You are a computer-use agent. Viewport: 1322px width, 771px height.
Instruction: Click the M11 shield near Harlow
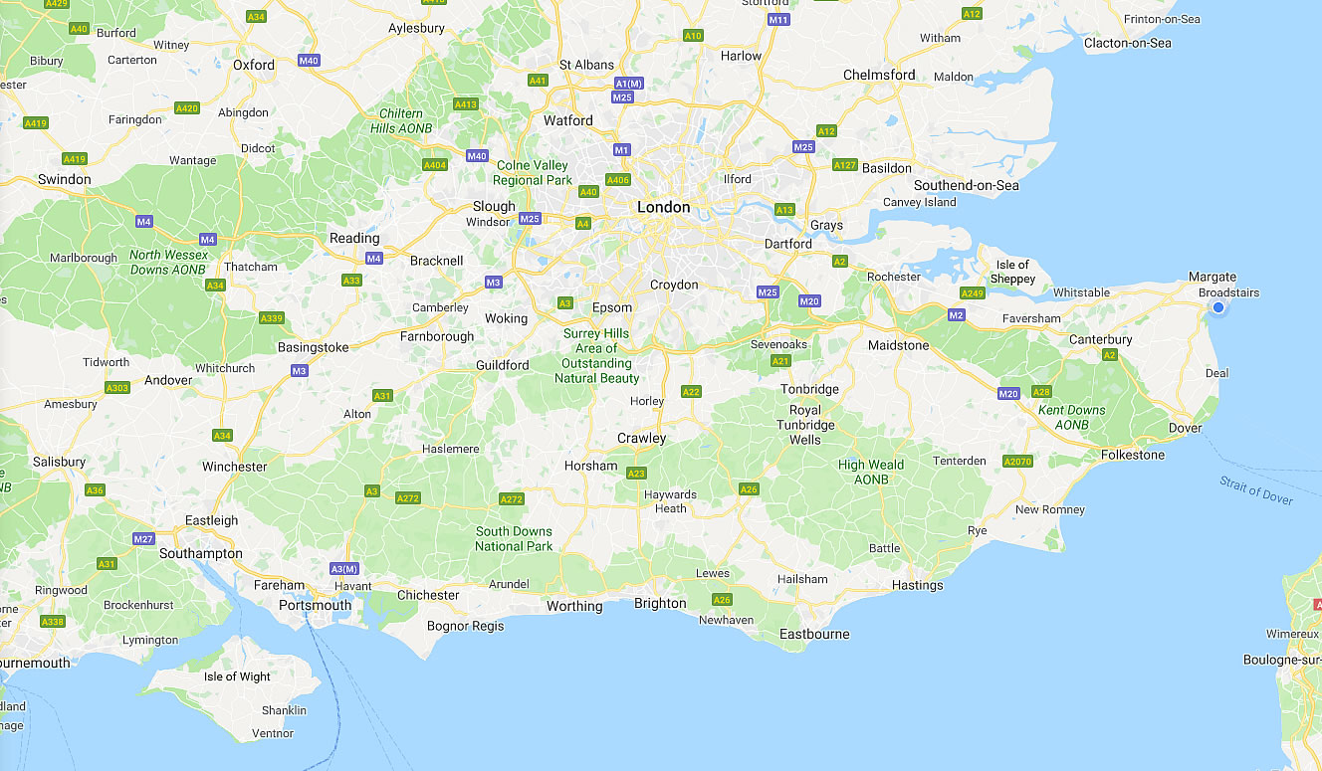[778, 20]
